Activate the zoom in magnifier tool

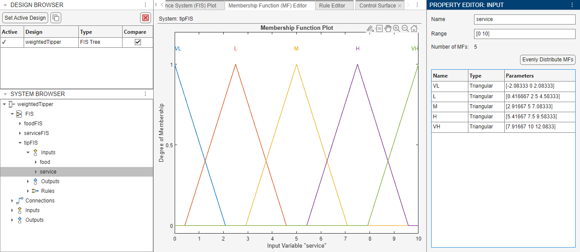(x=397, y=28)
